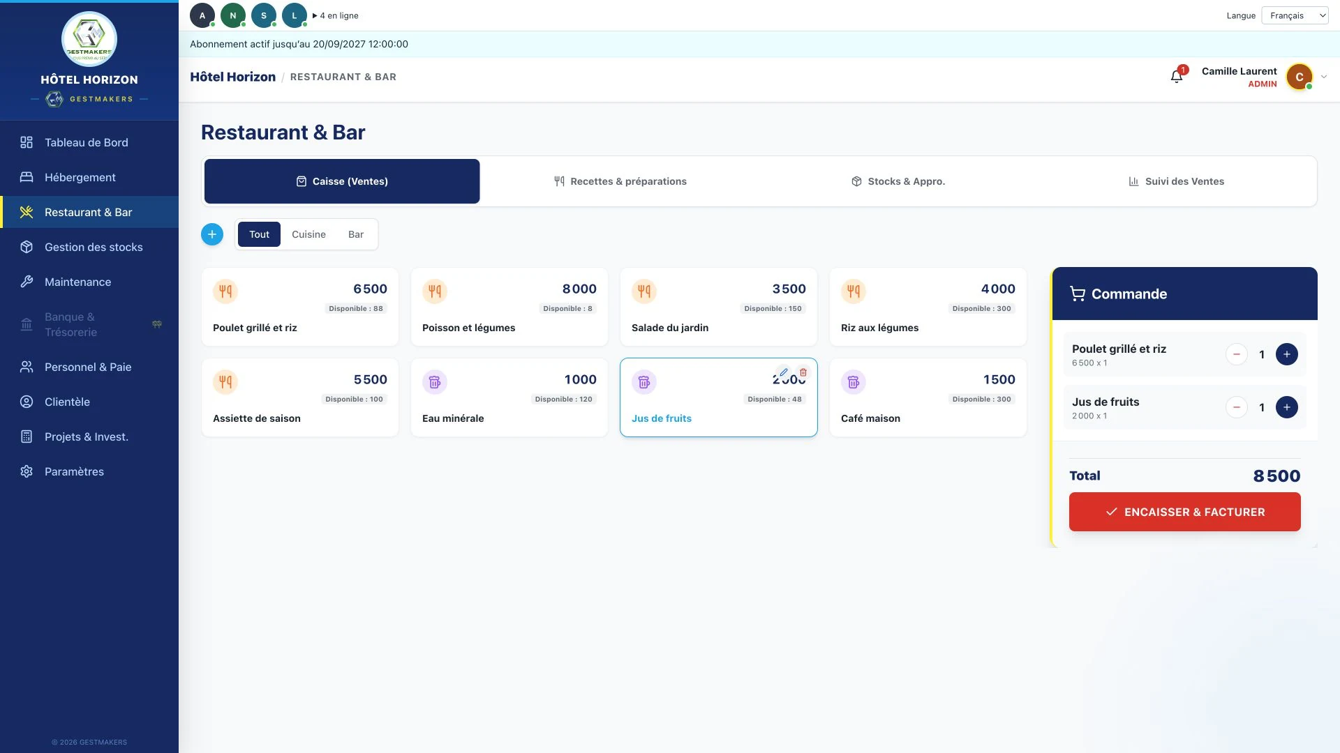This screenshot has width=1340, height=753.
Task: Switch to Caisse (Ventes) tab
Action: [x=342, y=181]
